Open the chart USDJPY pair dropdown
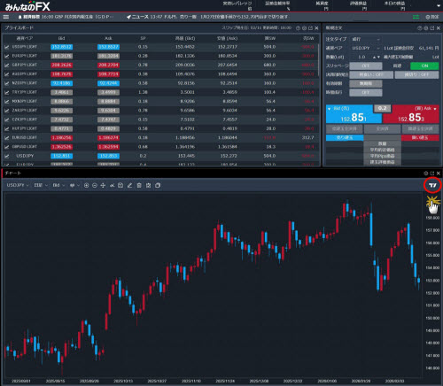 coord(18,185)
